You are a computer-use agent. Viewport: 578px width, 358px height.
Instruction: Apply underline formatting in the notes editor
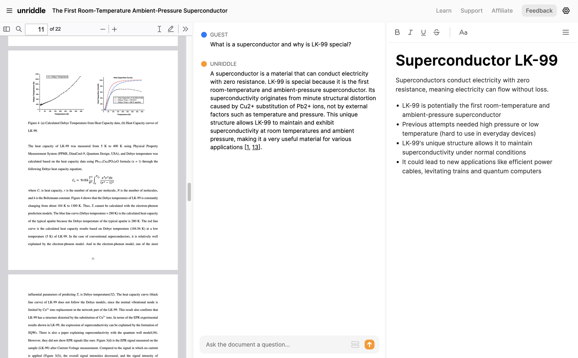423,32
